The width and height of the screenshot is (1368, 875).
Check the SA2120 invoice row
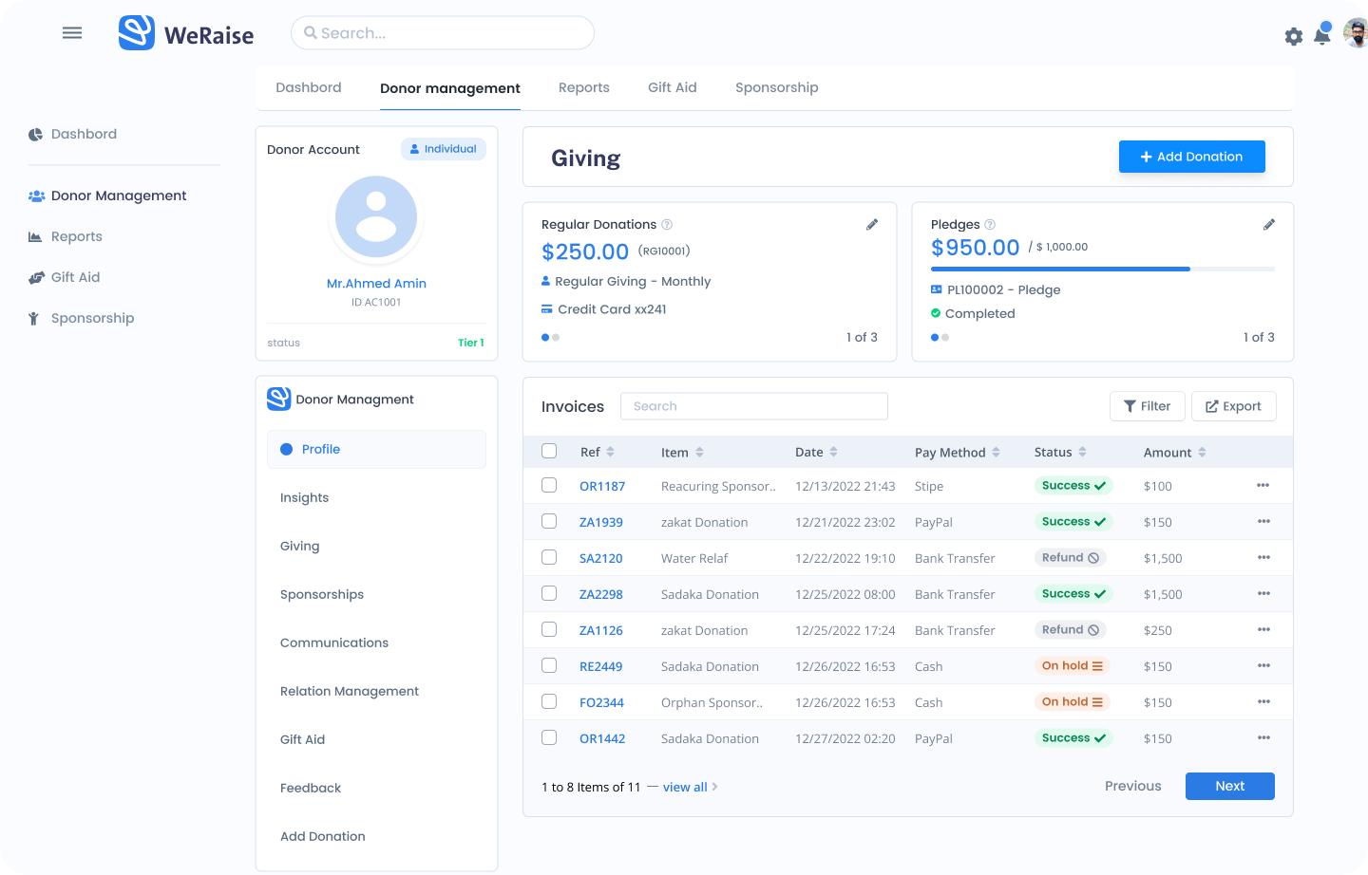[x=549, y=557]
